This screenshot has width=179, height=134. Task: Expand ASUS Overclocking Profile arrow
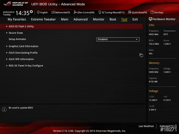coord(7,53)
